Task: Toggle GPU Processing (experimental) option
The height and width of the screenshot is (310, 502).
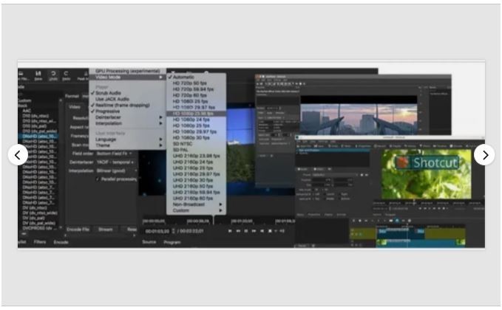Action: [x=127, y=71]
